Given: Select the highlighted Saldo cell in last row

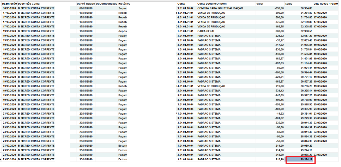Looking at the screenshot, I should 300,160.
